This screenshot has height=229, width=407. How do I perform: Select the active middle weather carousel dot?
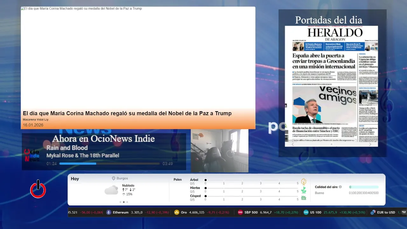(124, 202)
